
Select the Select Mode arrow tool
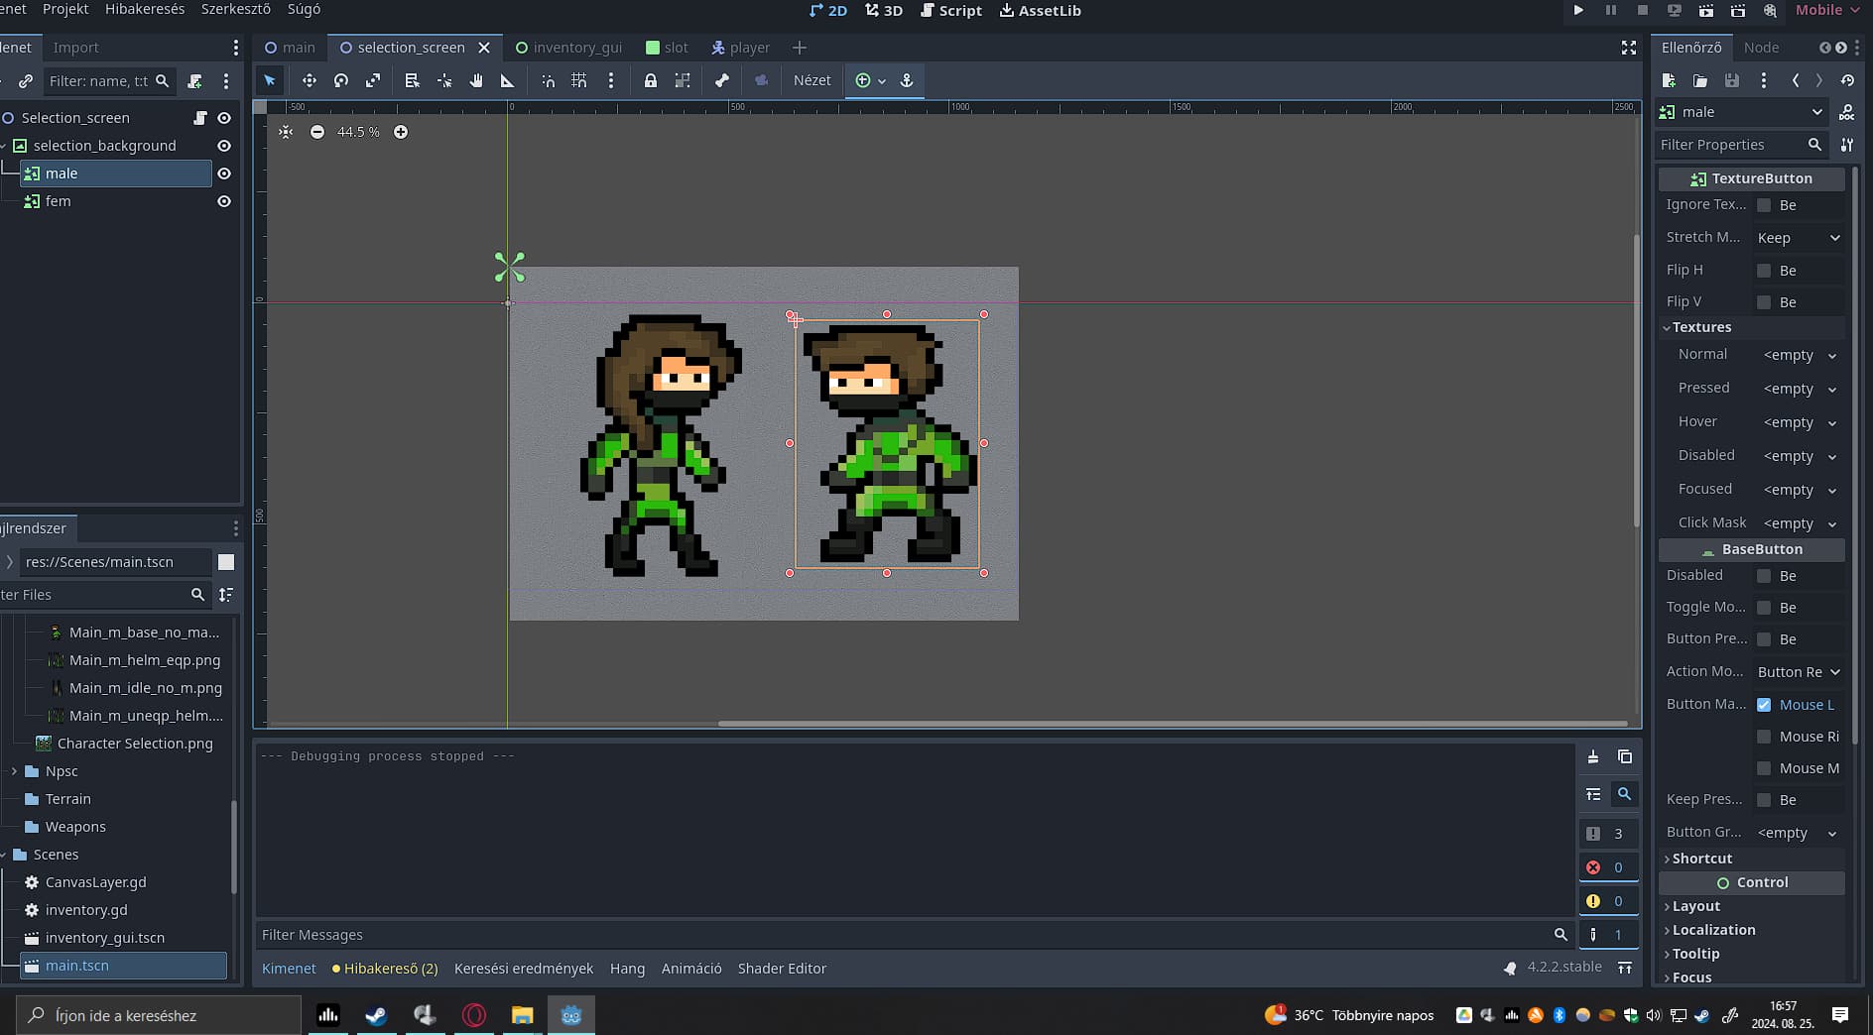(270, 80)
